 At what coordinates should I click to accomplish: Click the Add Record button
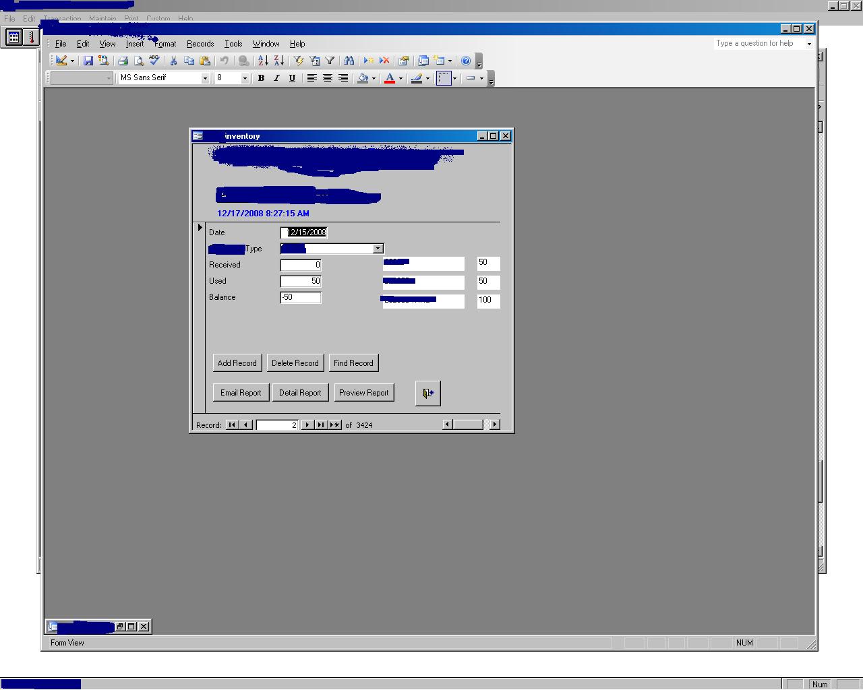[237, 363]
